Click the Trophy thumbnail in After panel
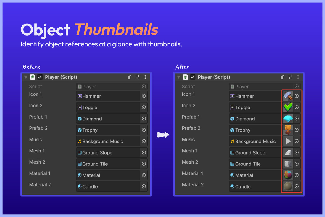The width and height of the screenshot is (325, 217). coord(288,130)
